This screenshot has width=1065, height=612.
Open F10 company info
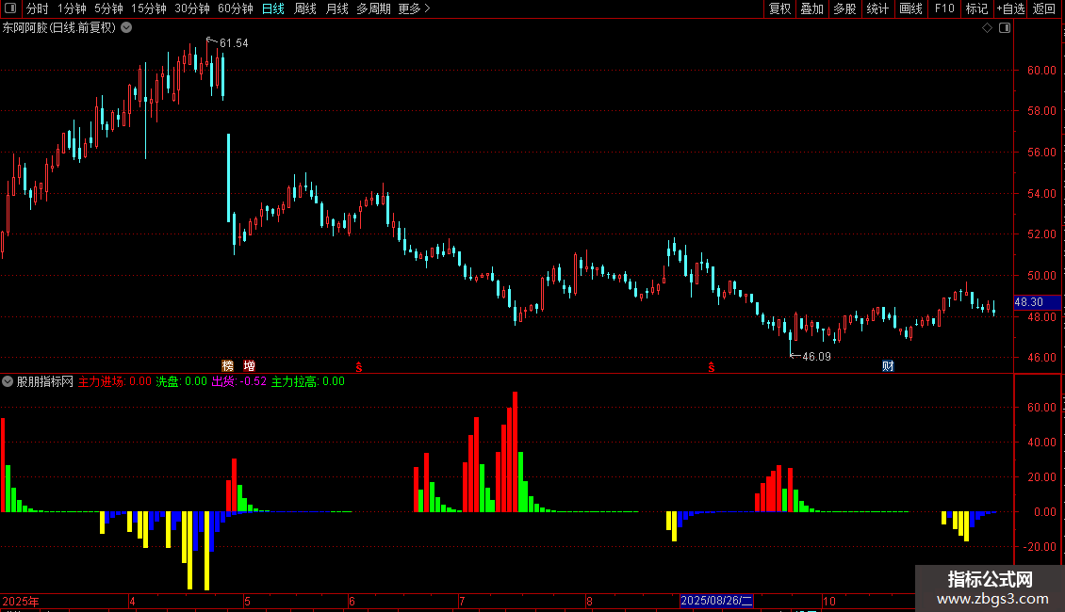coord(944,8)
